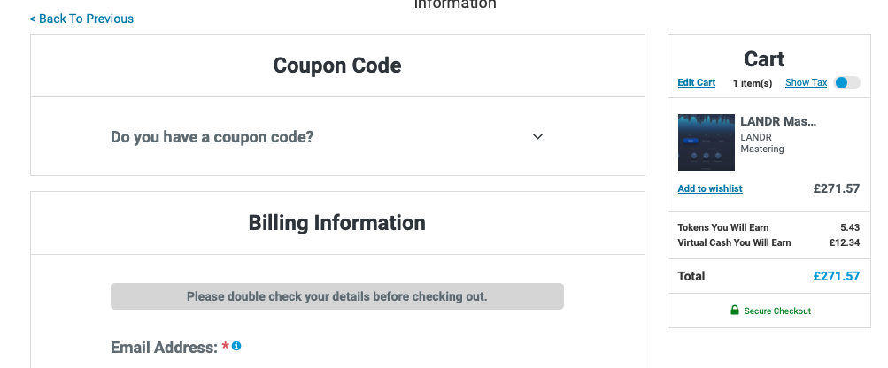888x368 pixels.
Task: Click the blue Total price £271.57
Action: 836,276
